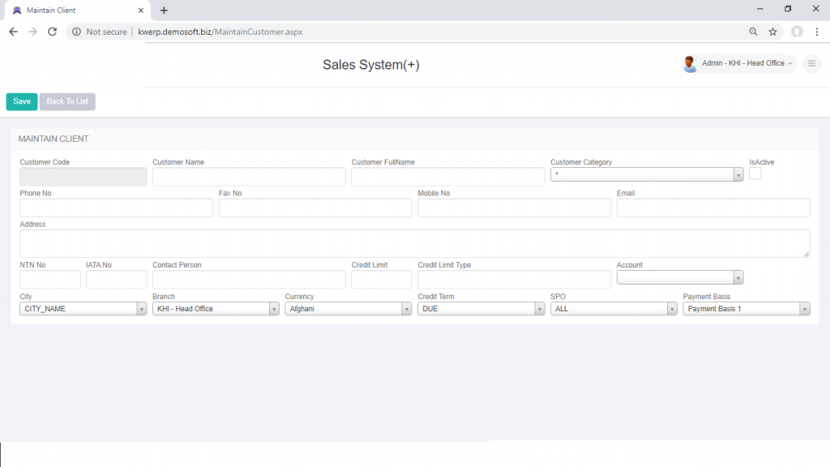
Task: Expand the Currency dropdown showing Afghani
Action: click(407, 308)
